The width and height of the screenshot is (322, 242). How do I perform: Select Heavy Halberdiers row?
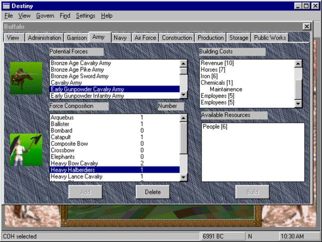pos(115,170)
